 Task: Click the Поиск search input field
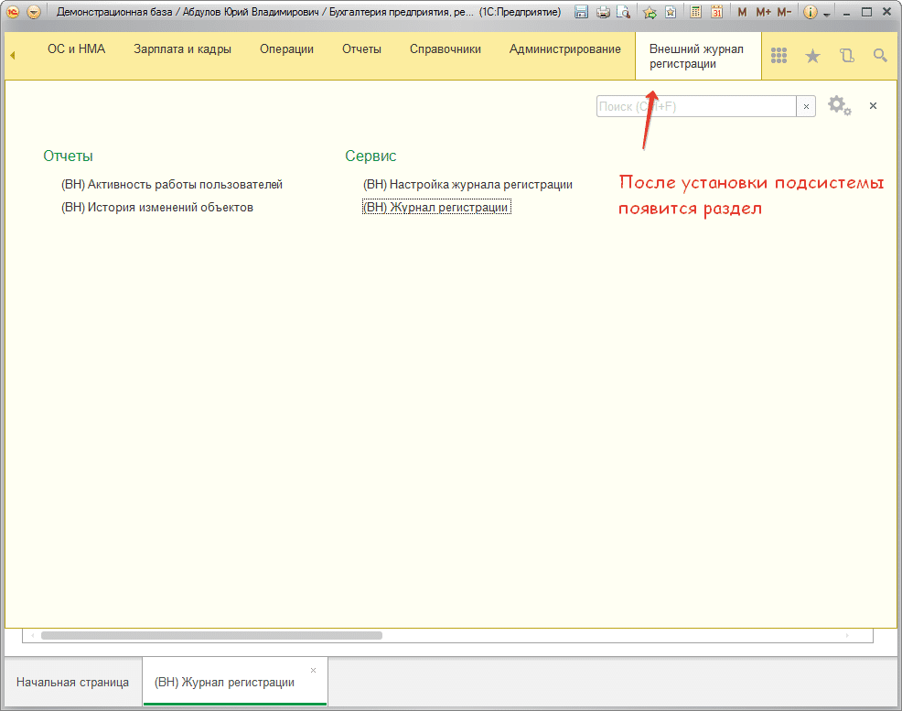coord(695,107)
